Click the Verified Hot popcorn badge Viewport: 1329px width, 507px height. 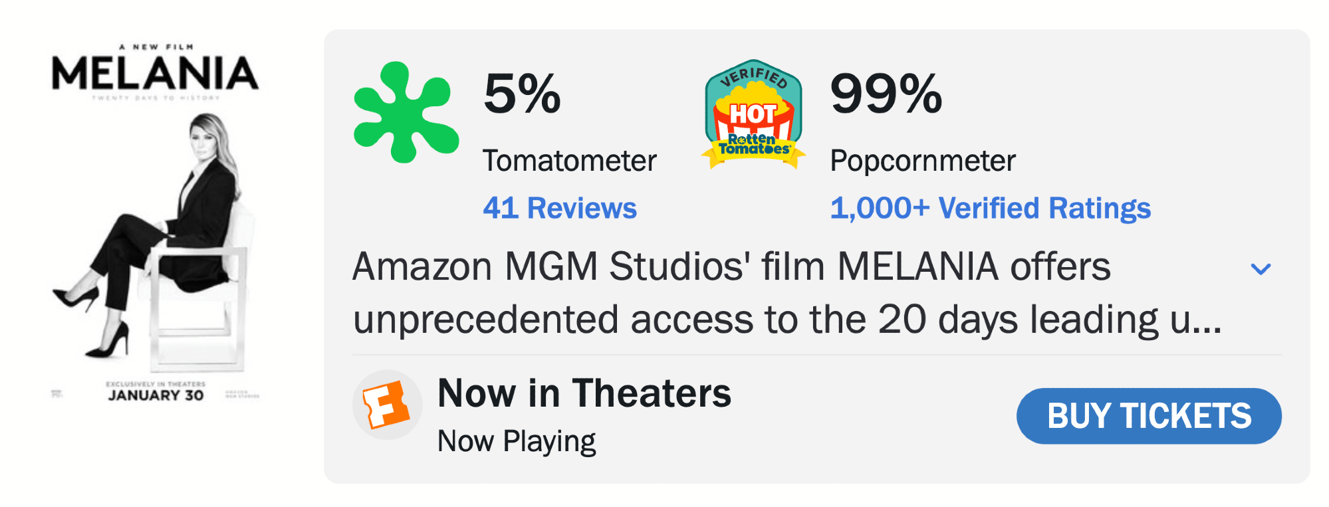pyautogui.click(x=753, y=114)
